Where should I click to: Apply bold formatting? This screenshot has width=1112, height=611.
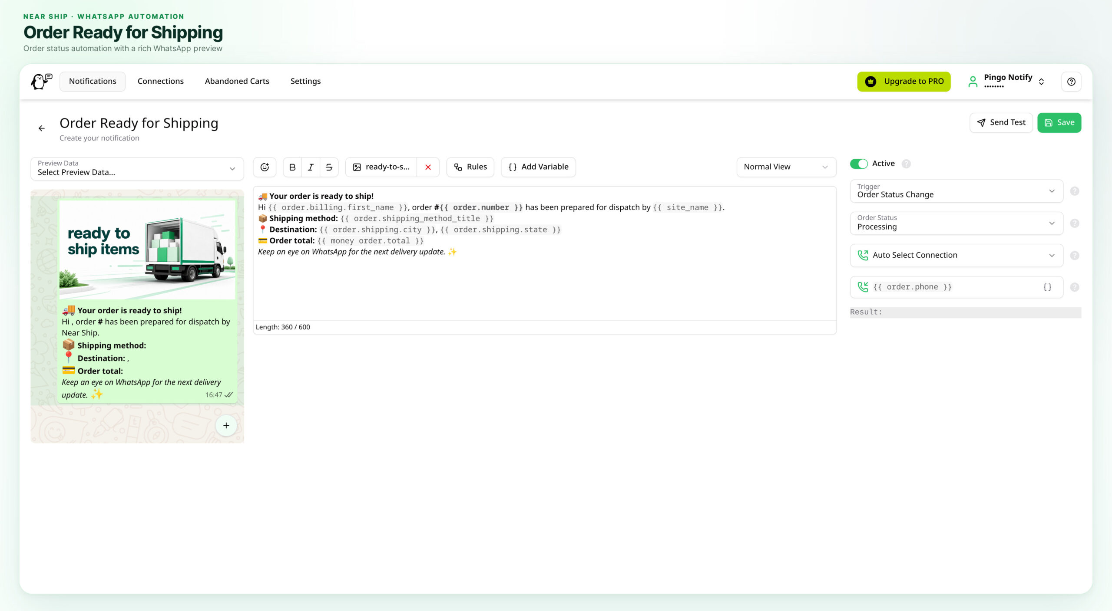[292, 167]
